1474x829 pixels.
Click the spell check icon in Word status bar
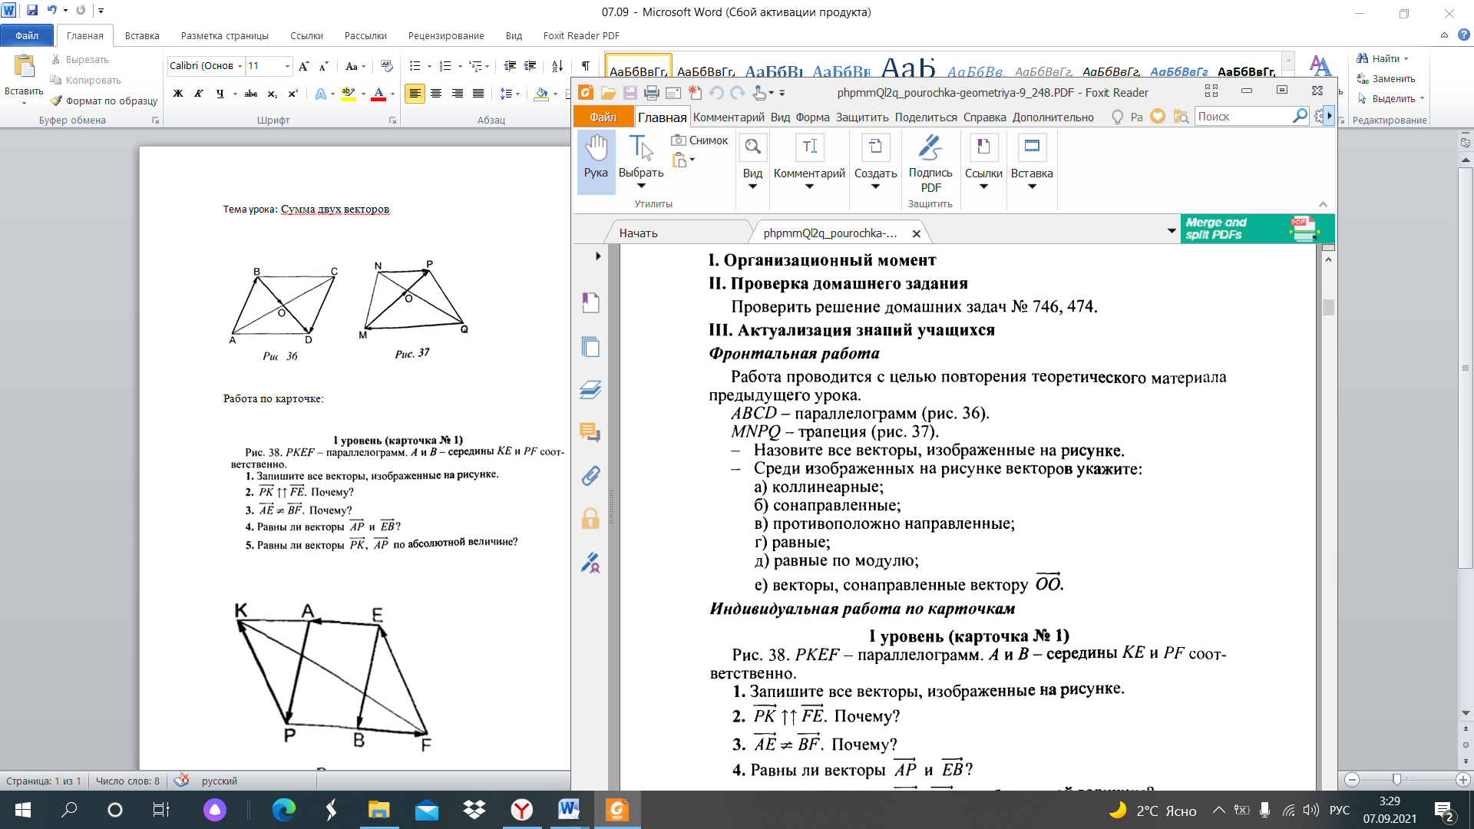click(x=181, y=781)
